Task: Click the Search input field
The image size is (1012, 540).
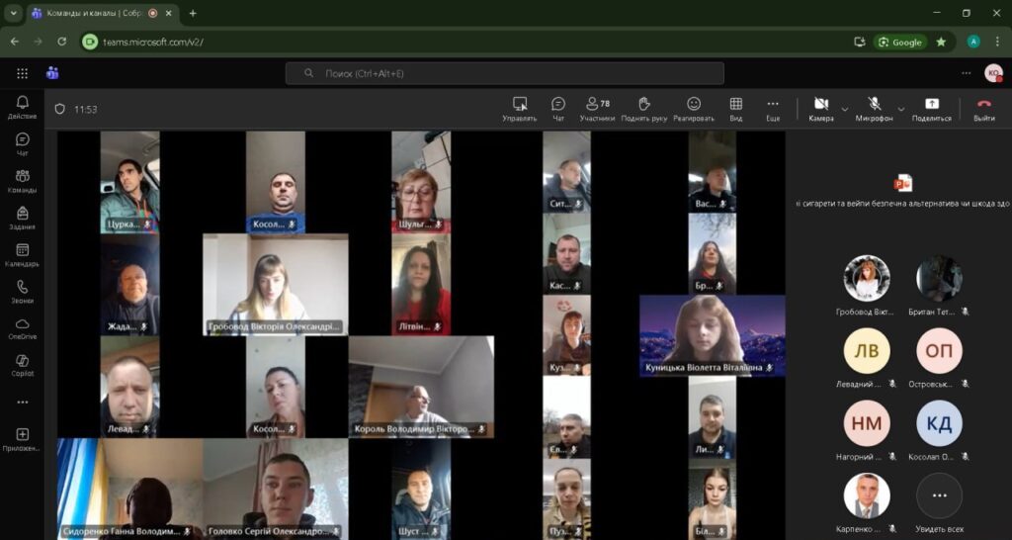Action: 504,73
